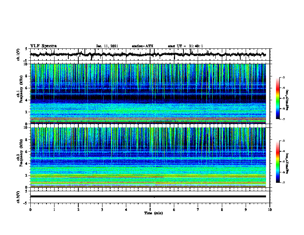This screenshot has height=235, width=304.
Task: Click the ch.2 color scale log(PSD) unit label
Action: pos(287,163)
